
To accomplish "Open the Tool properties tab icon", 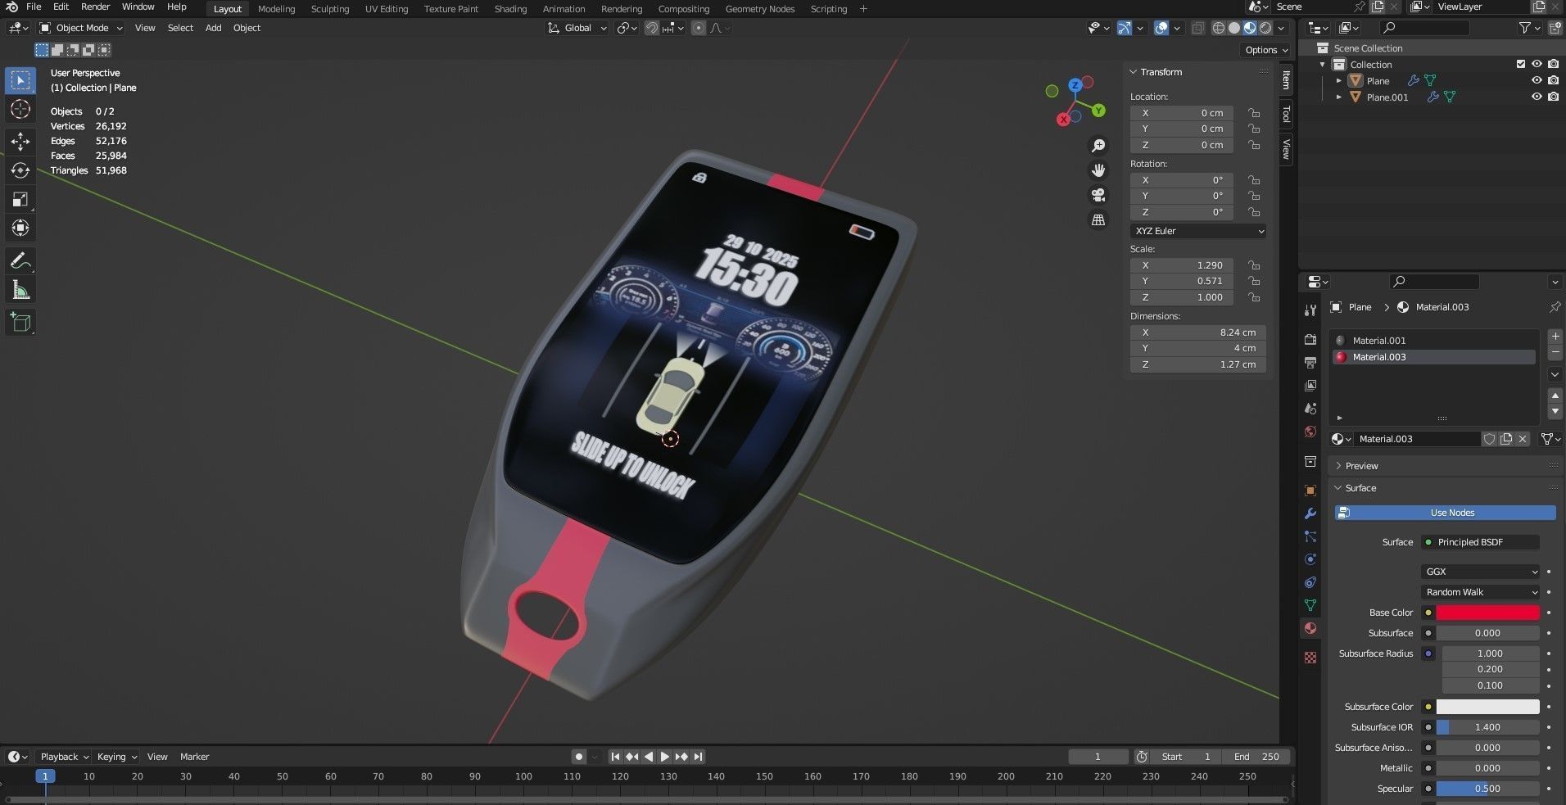I will pyautogui.click(x=1310, y=310).
